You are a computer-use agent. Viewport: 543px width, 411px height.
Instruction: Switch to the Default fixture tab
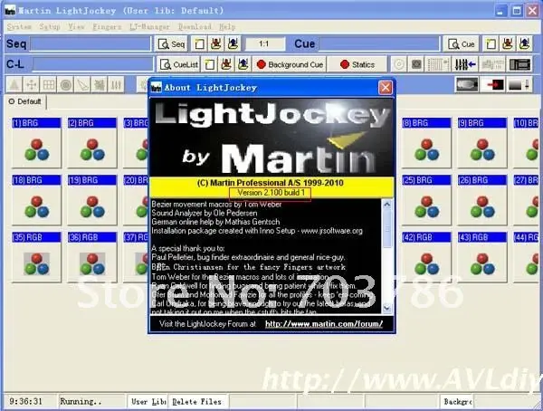point(25,101)
